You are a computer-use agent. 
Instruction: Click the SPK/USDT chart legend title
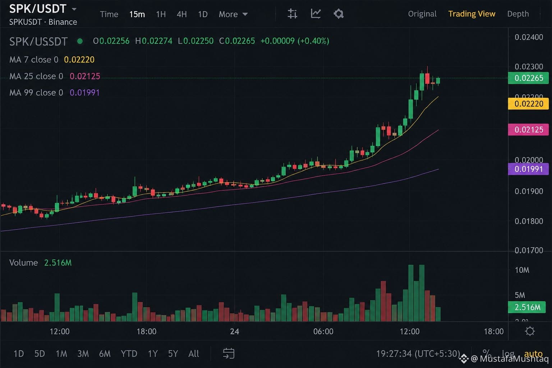[x=38, y=42]
